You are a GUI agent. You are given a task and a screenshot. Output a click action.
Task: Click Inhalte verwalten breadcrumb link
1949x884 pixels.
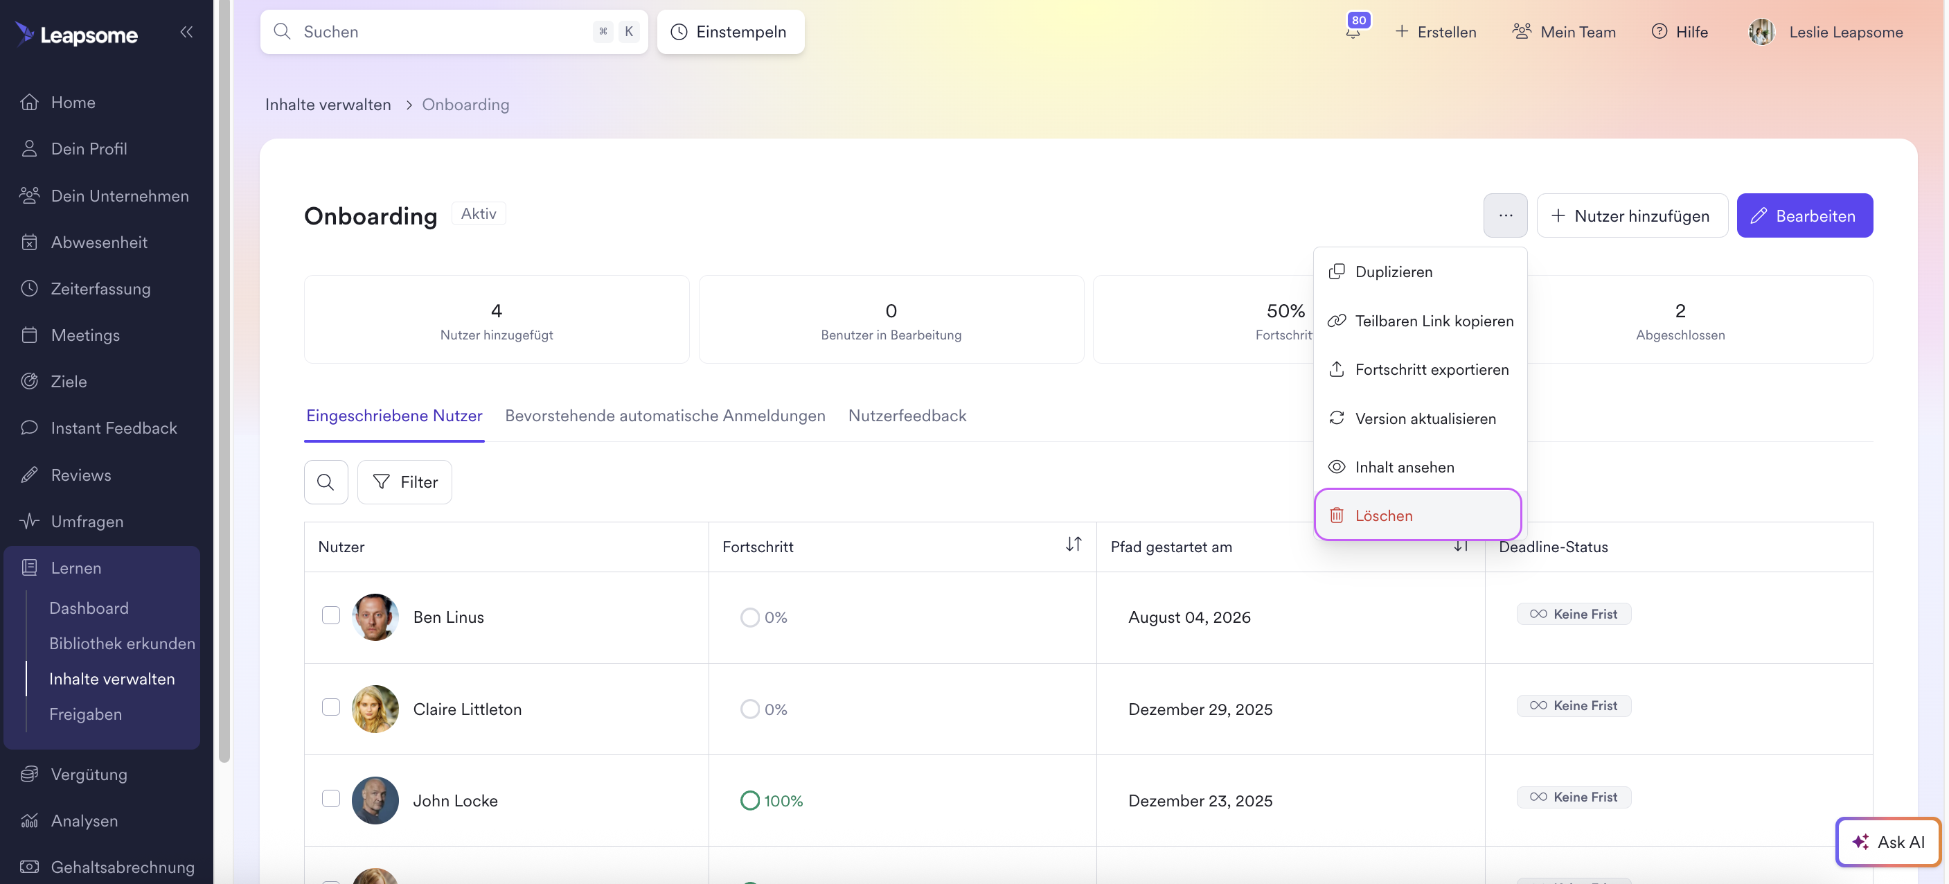click(x=328, y=105)
